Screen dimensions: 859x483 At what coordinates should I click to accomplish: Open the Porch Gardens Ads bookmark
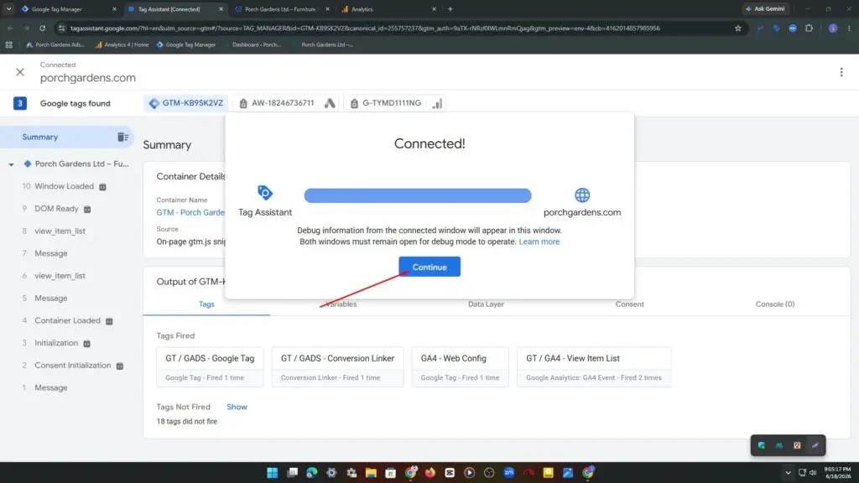pos(55,45)
